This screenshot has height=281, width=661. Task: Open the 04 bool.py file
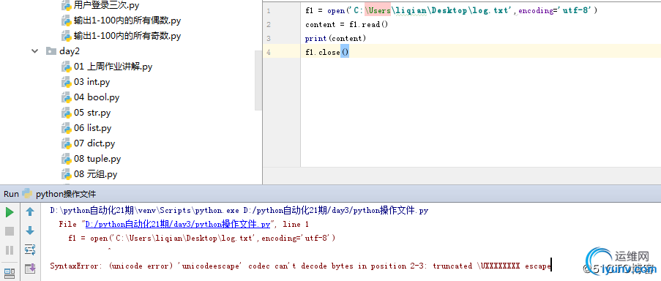point(97,97)
